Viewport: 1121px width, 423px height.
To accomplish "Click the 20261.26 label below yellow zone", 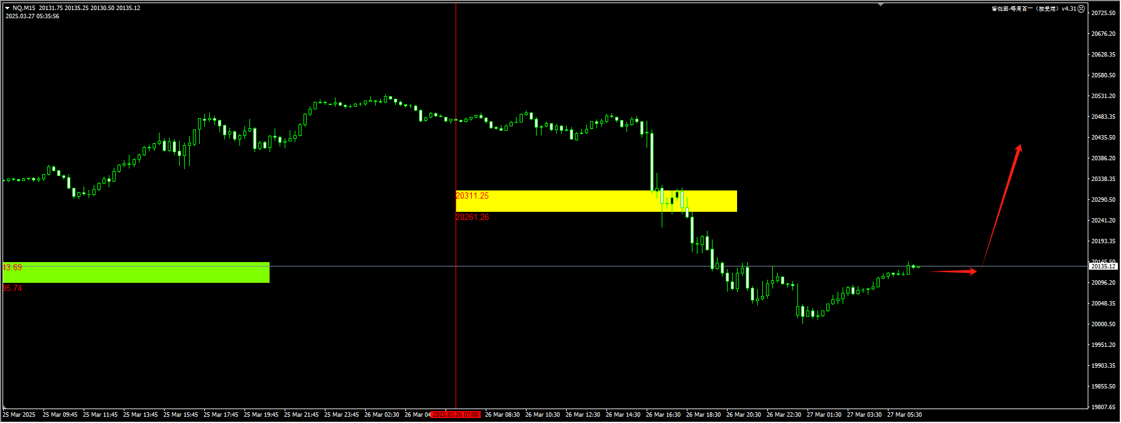I will tap(472, 217).
